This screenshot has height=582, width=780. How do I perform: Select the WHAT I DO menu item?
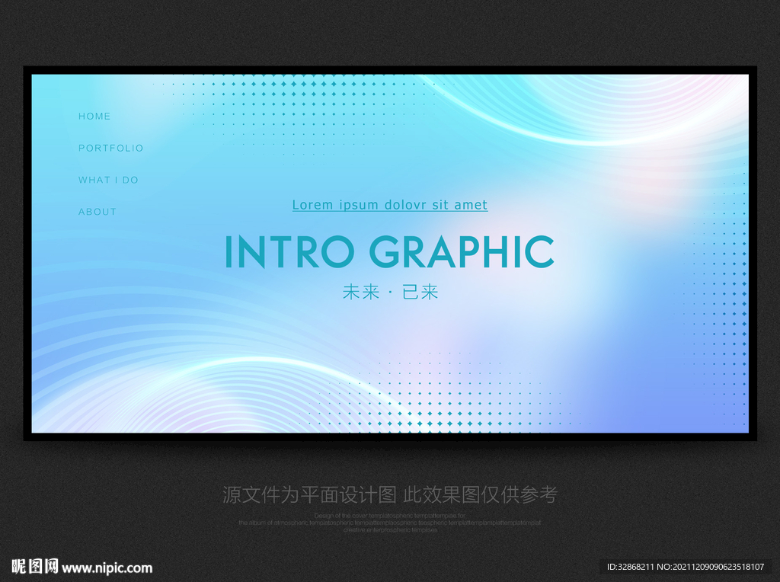[x=108, y=180]
